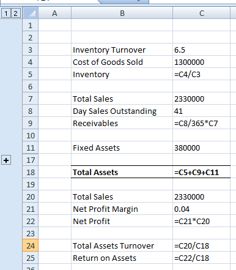
Task: Click the bold Total Assets cell
Action: (122, 172)
